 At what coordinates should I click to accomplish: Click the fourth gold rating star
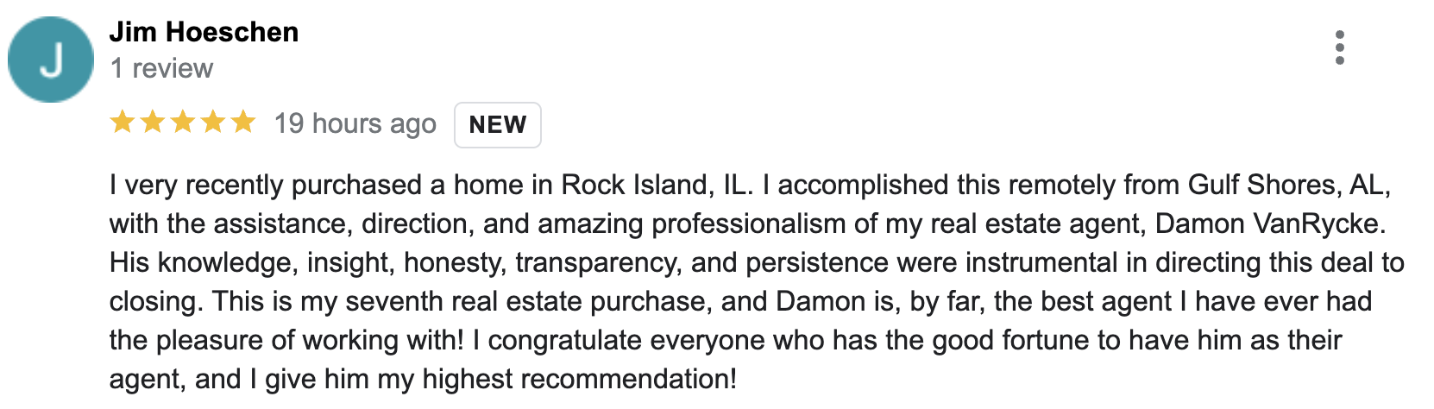213,122
